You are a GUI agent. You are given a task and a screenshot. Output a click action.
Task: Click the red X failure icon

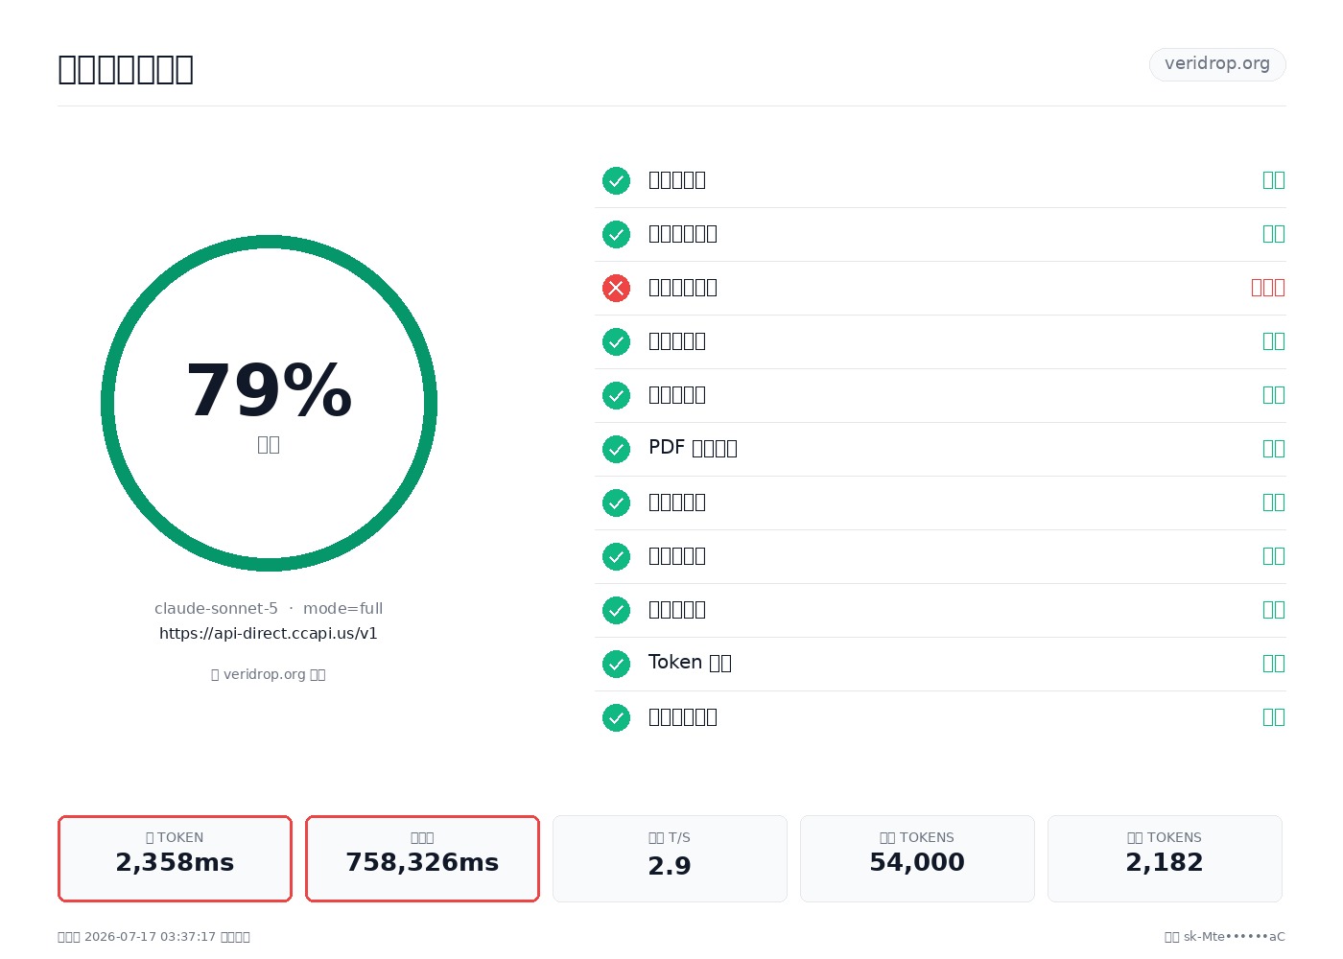[616, 288]
